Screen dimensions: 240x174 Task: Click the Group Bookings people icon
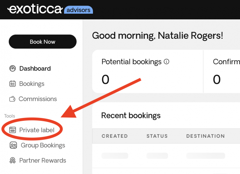(13, 145)
